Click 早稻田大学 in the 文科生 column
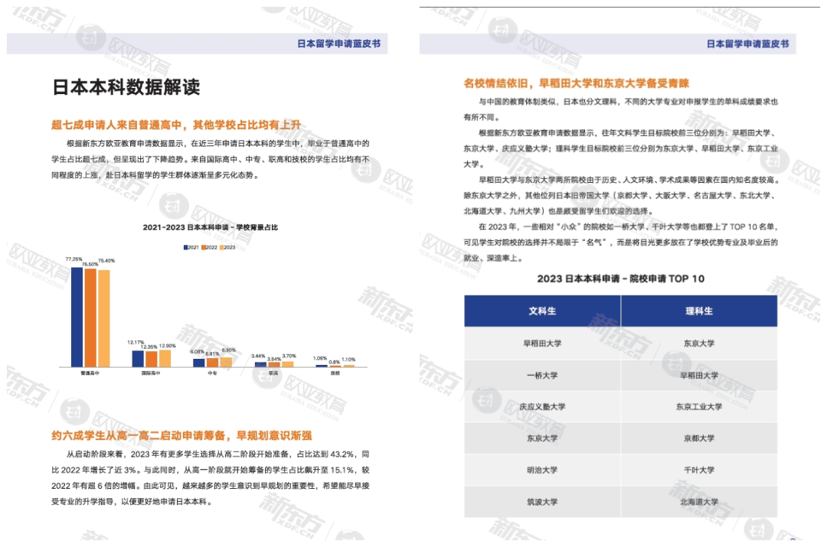827x547 pixels. [x=542, y=344]
